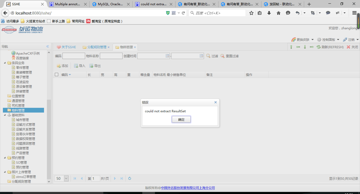Toggle the select-all checkbox in table header
This screenshot has width=360, height=194.
pos(56,74)
